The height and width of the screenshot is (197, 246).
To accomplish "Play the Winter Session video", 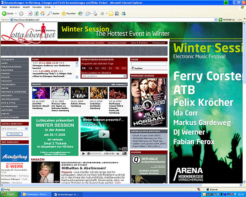I will click(104, 134).
